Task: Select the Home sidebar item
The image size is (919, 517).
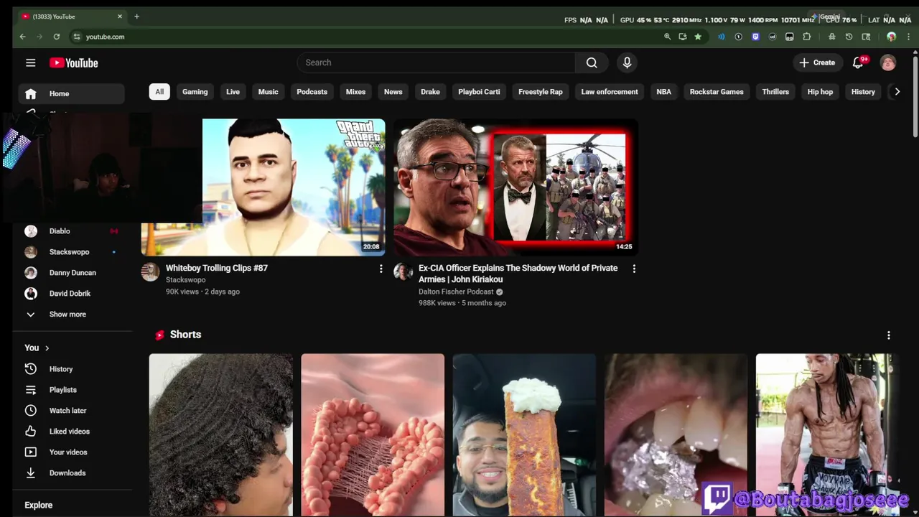Action: point(71,93)
